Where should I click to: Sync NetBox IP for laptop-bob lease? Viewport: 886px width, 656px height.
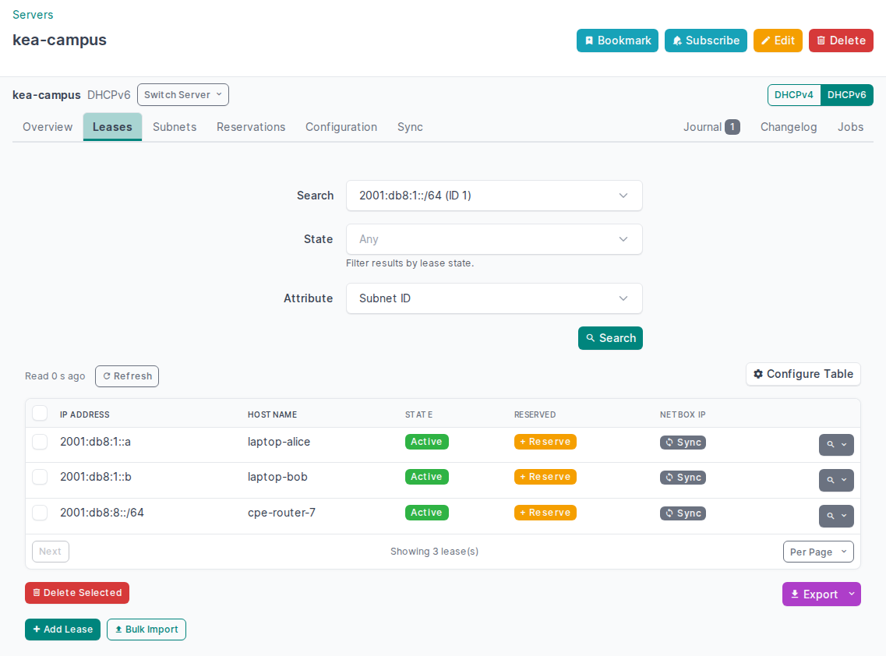pos(683,478)
